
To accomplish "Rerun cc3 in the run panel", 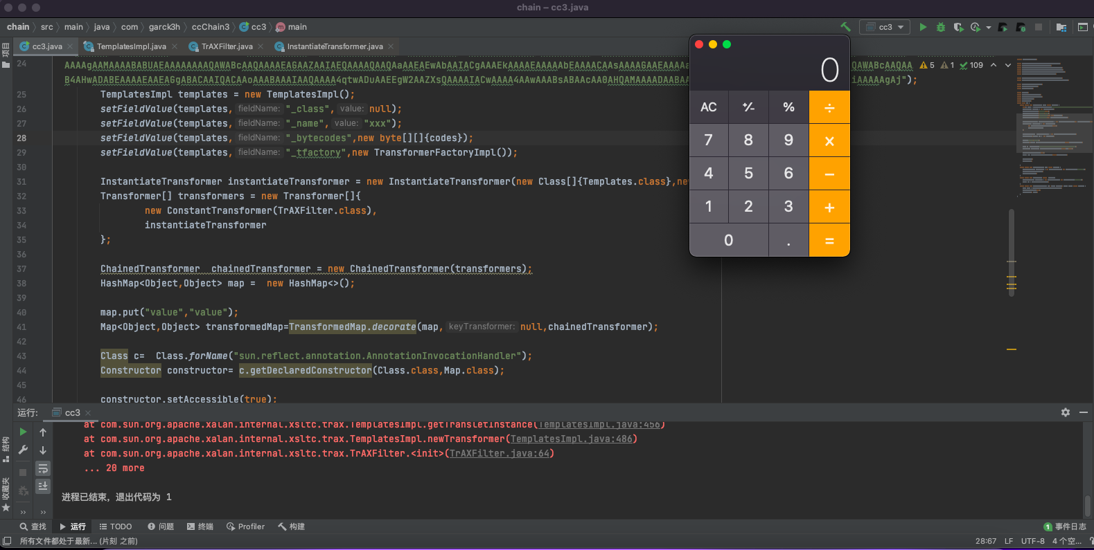I will click(23, 432).
